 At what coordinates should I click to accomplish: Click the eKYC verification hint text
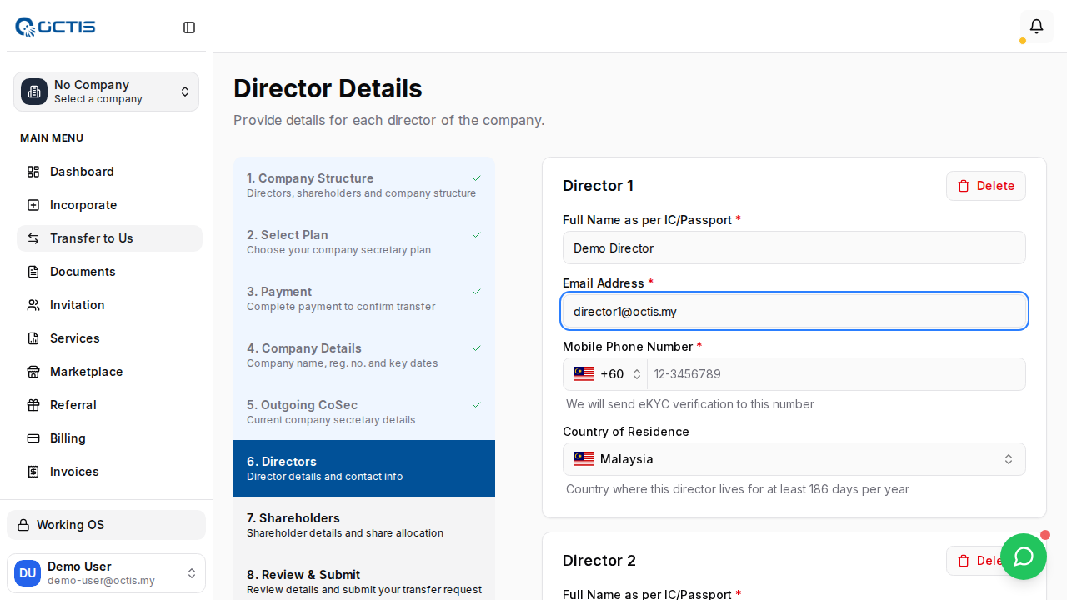(x=690, y=404)
